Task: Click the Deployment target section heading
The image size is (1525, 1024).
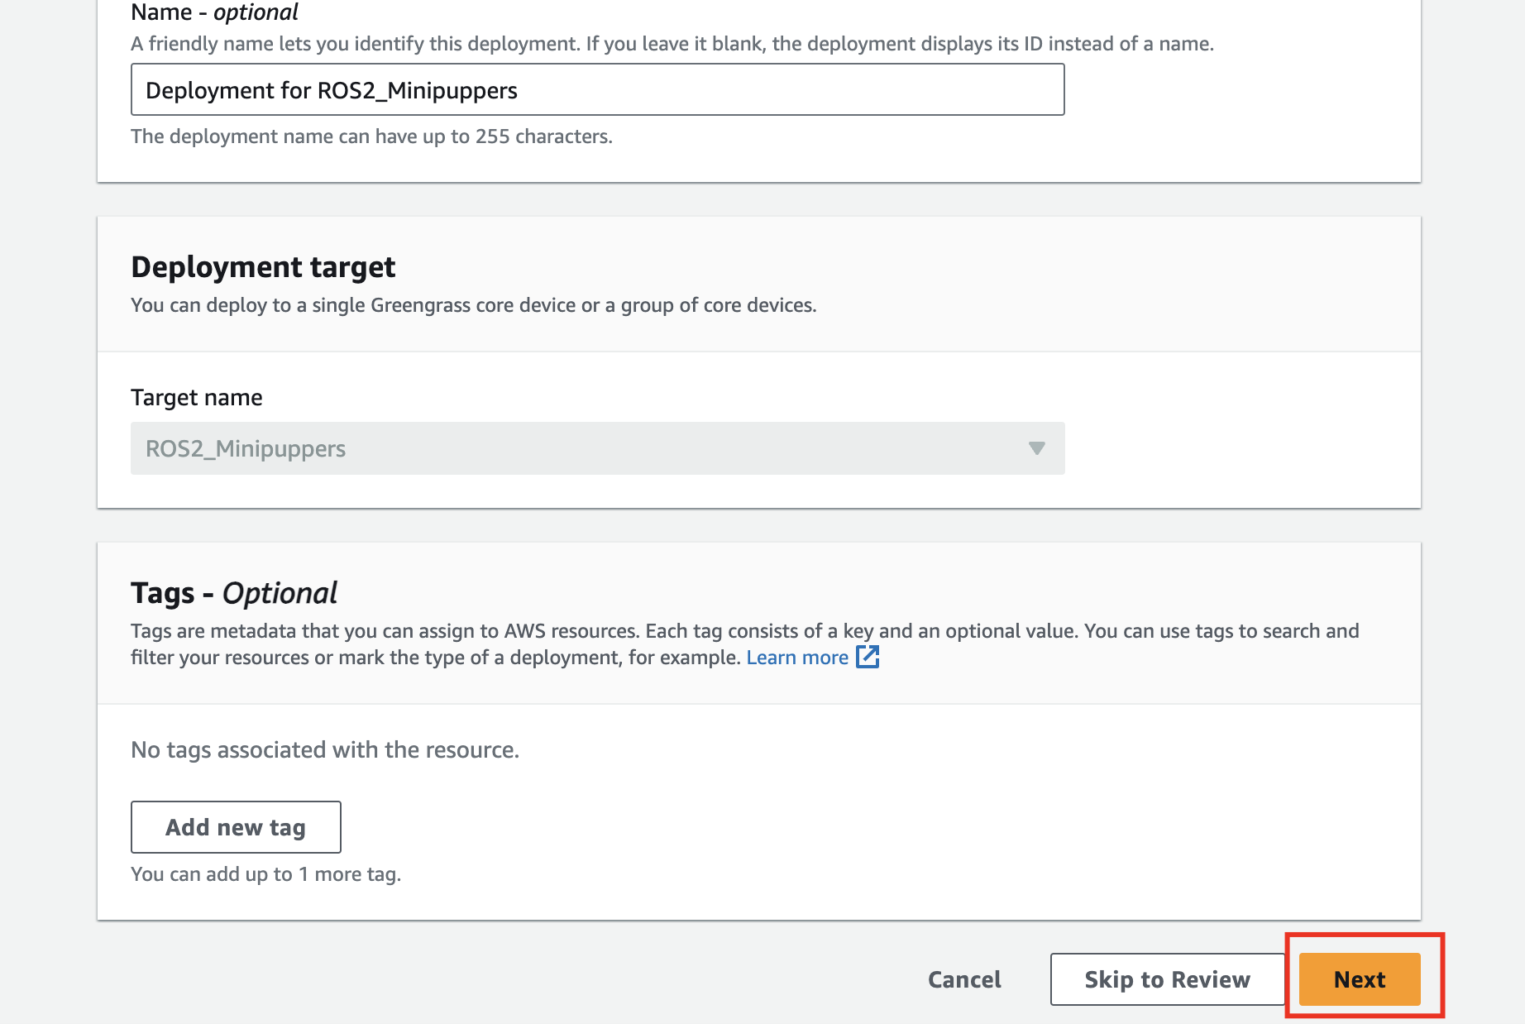Action: 262,266
